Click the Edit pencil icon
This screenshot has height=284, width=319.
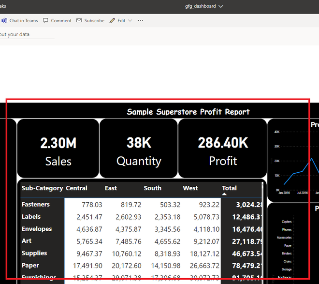pos(112,21)
